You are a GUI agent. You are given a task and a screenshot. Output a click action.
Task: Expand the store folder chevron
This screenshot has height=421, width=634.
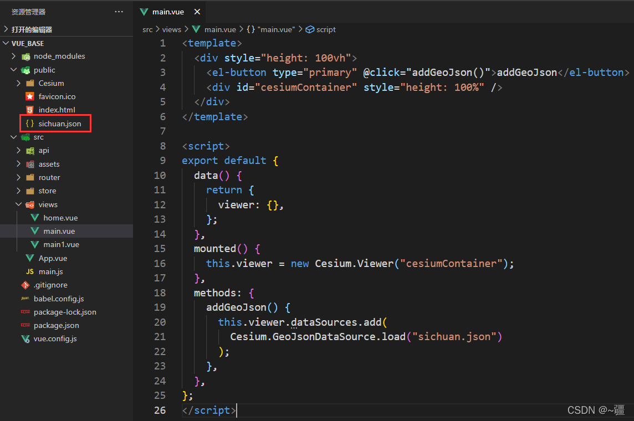click(19, 191)
